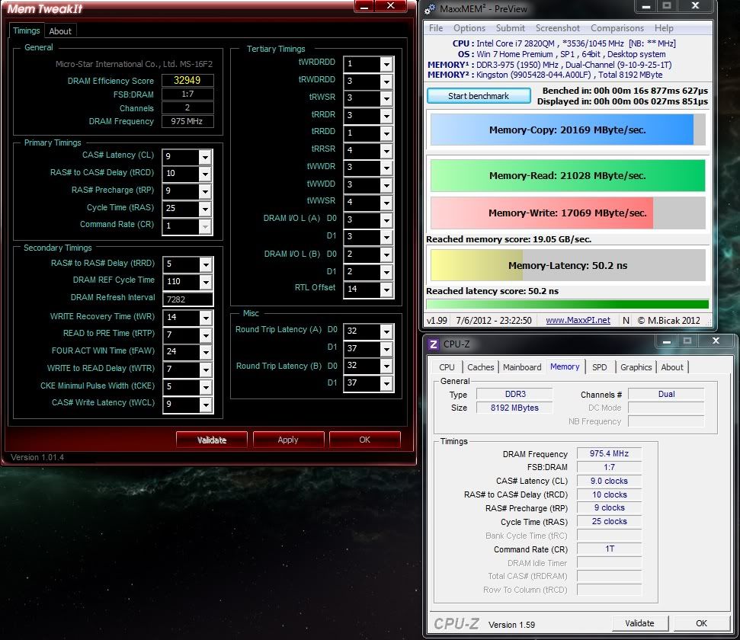The image size is (740, 640).
Task: Click Start benchmark button
Action: [479, 96]
